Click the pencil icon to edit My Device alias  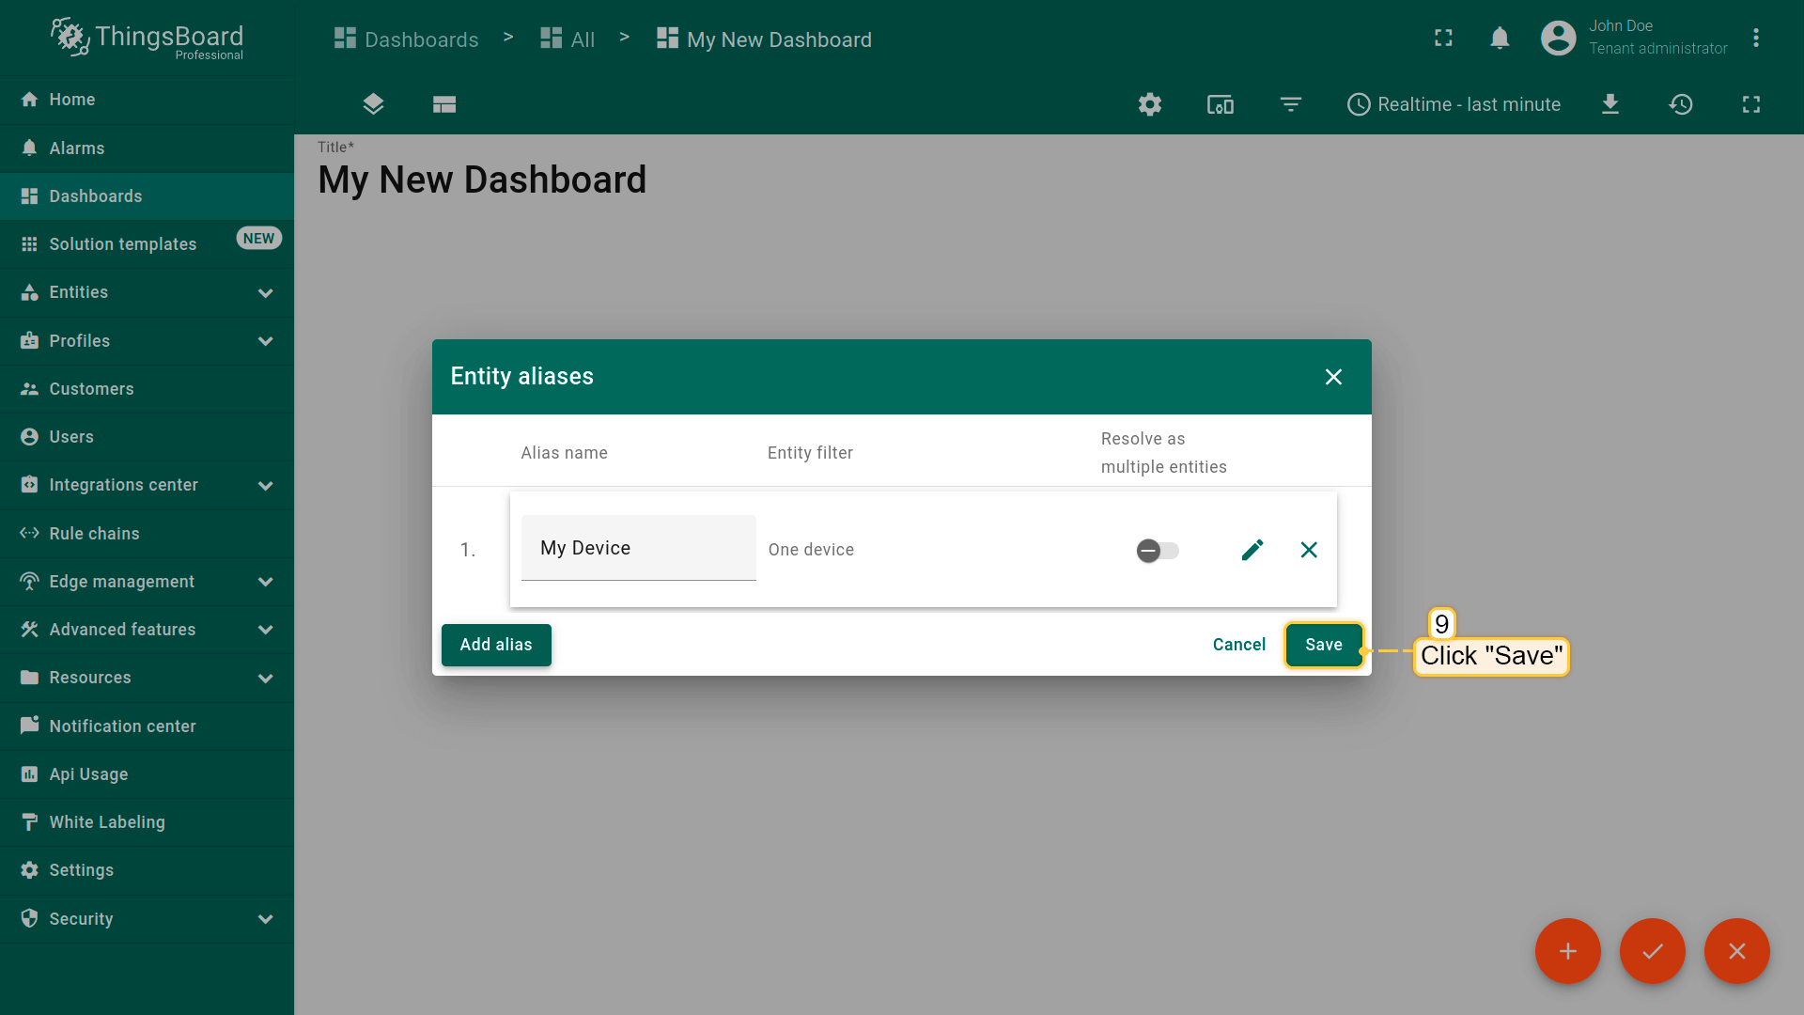[x=1252, y=550]
